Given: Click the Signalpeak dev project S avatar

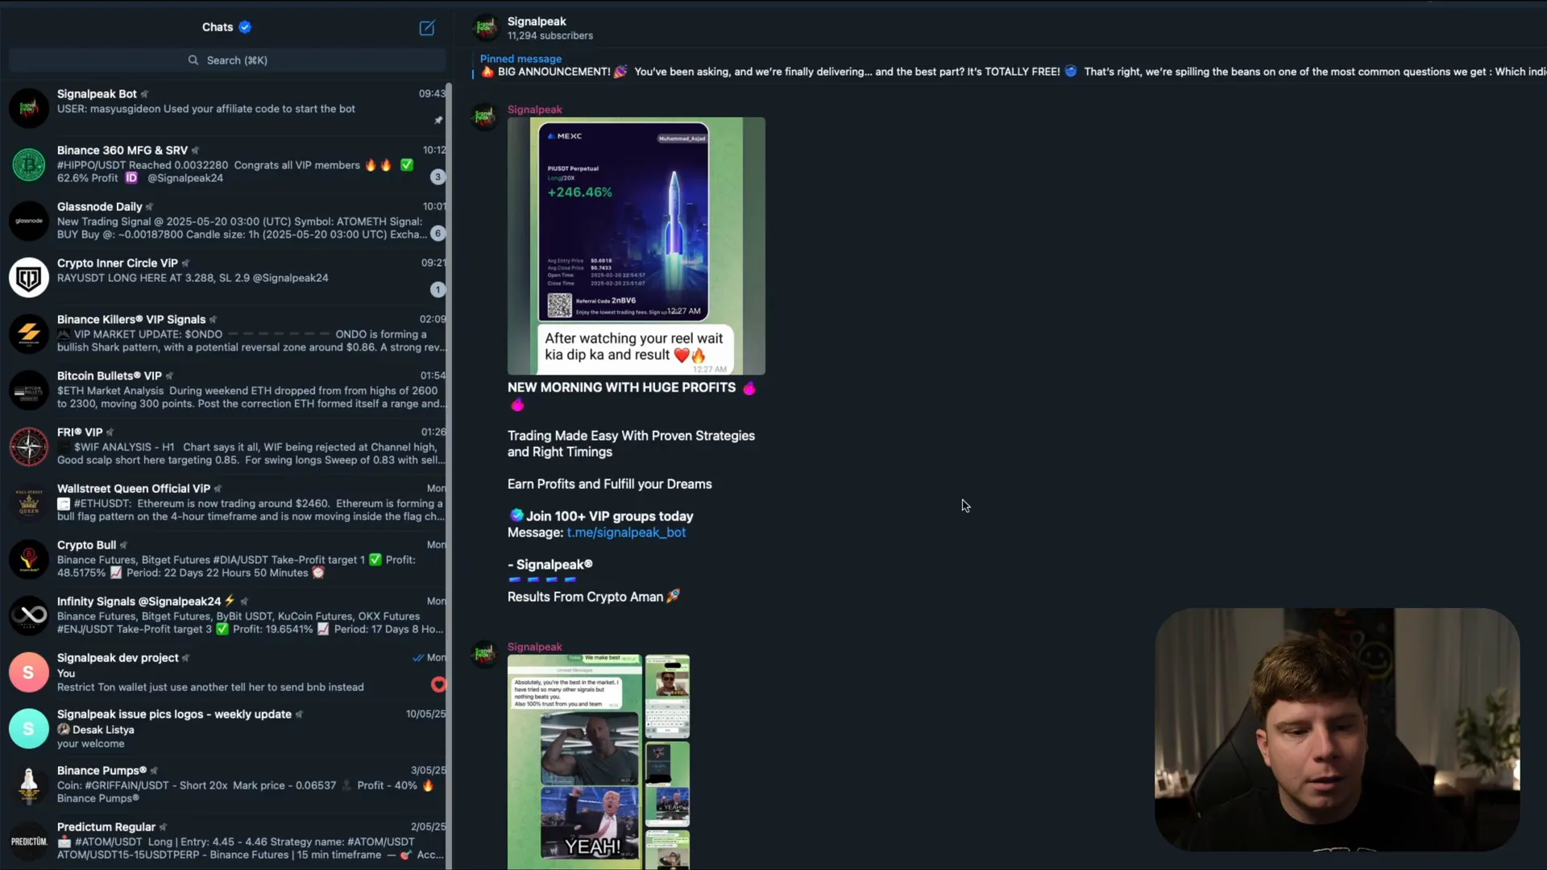Looking at the screenshot, I should coord(29,672).
